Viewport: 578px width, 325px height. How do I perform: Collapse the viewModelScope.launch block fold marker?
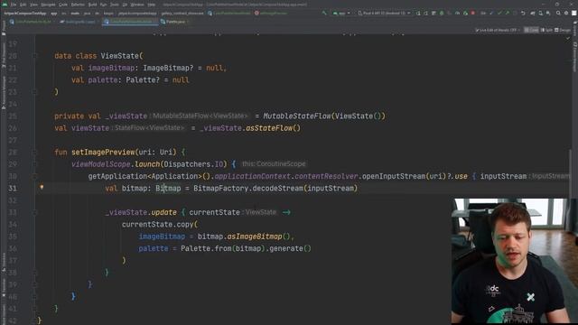click(34, 164)
